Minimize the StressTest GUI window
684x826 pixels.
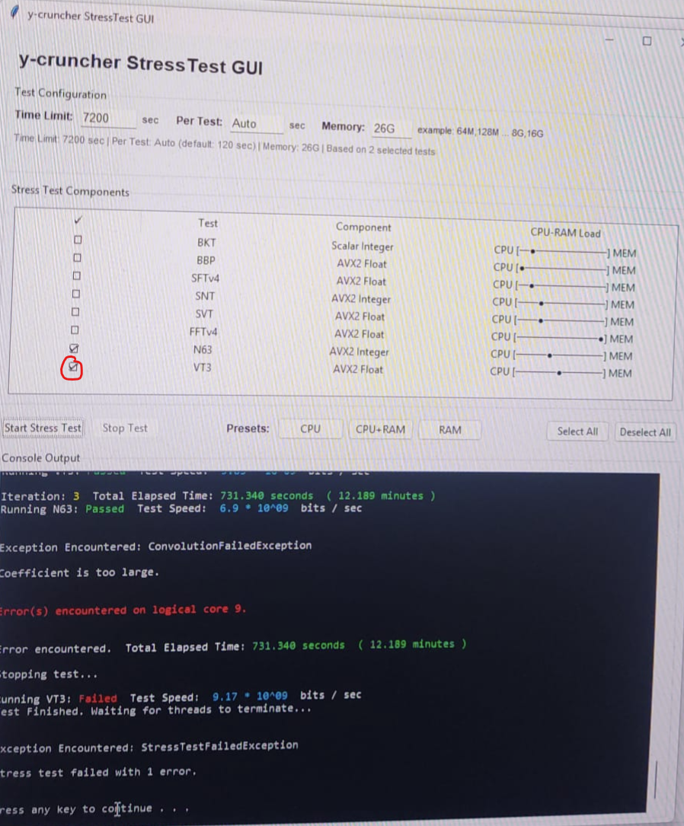pyautogui.click(x=609, y=40)
